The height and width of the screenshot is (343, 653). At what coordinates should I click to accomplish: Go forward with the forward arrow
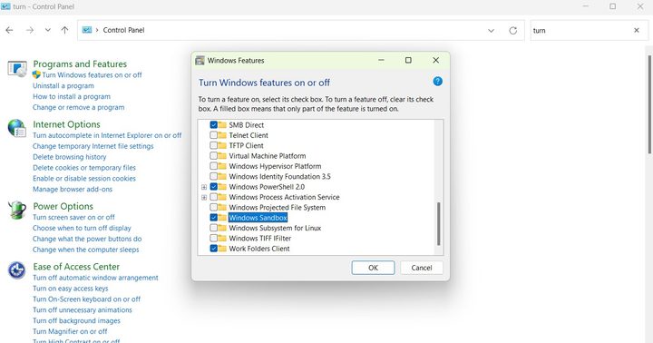pyautogui.click(x=30, y=30)
